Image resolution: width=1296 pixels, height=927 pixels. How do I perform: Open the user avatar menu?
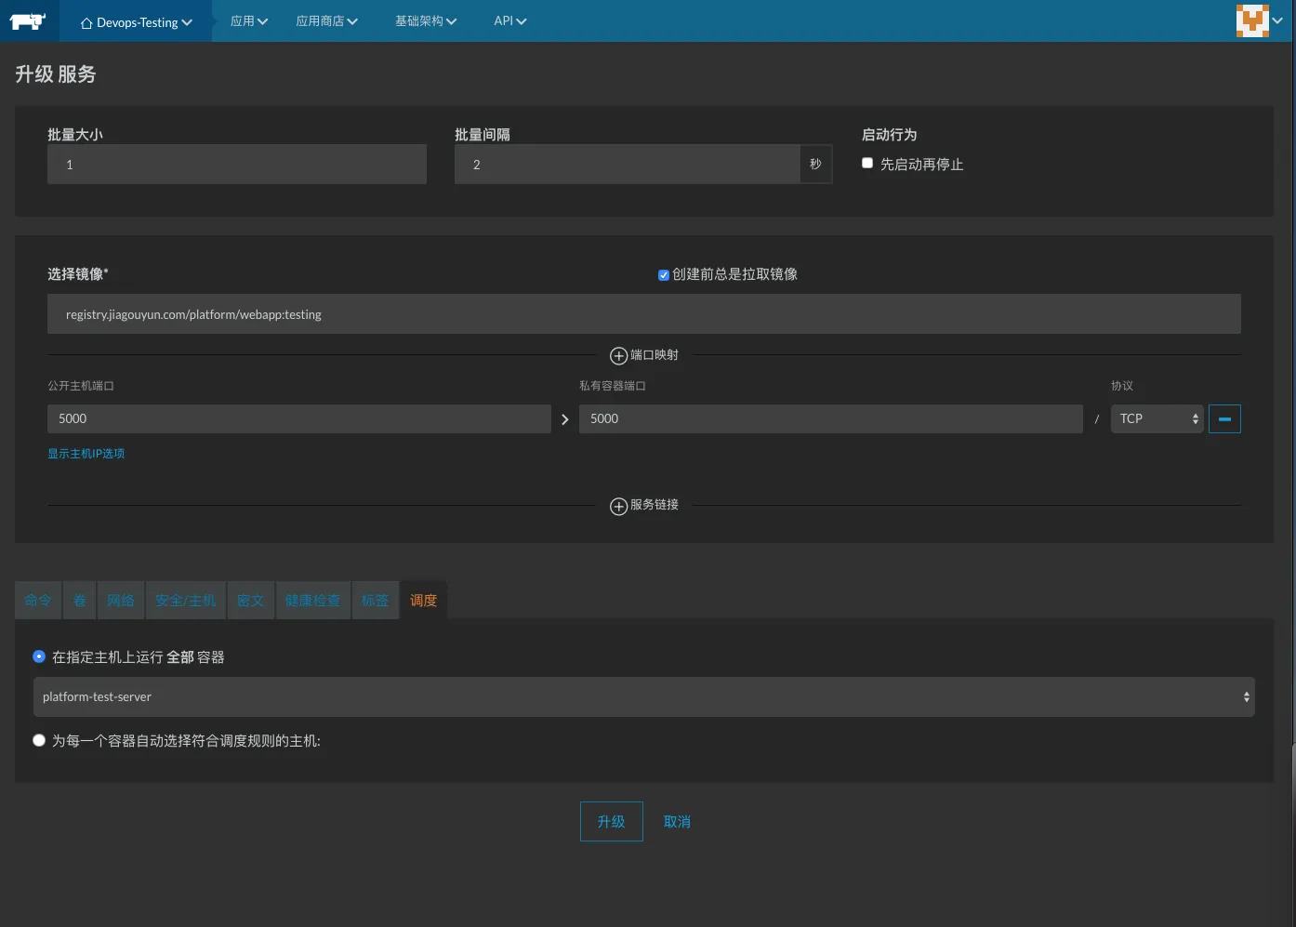click(x=1260, y=20)
